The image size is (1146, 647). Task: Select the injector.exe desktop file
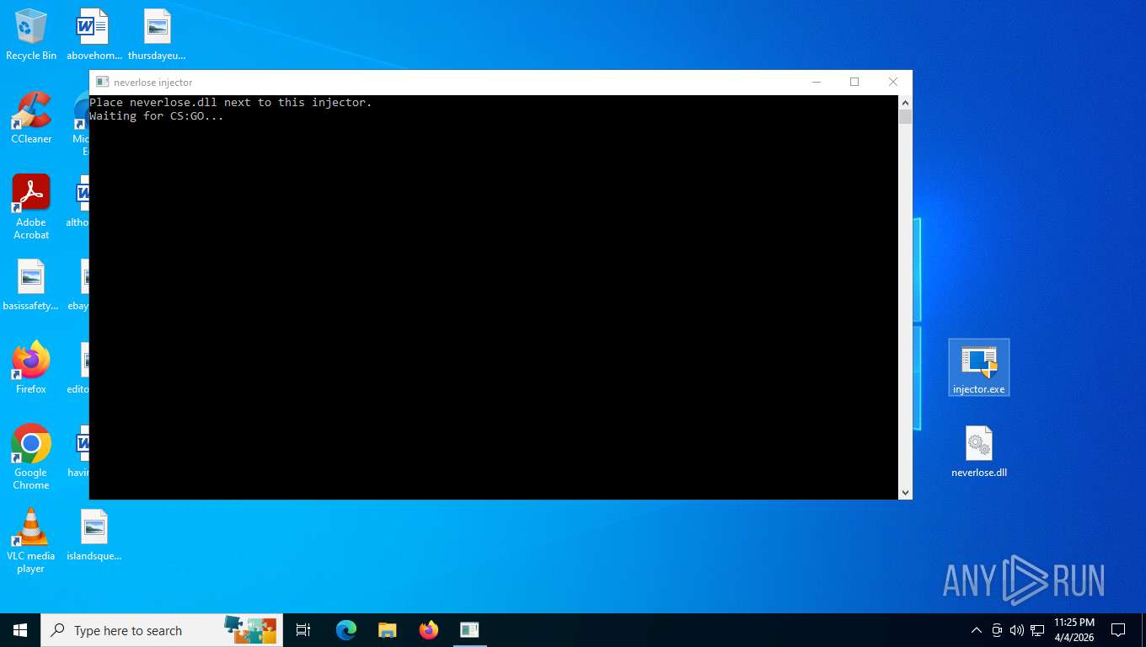point(978,368)
